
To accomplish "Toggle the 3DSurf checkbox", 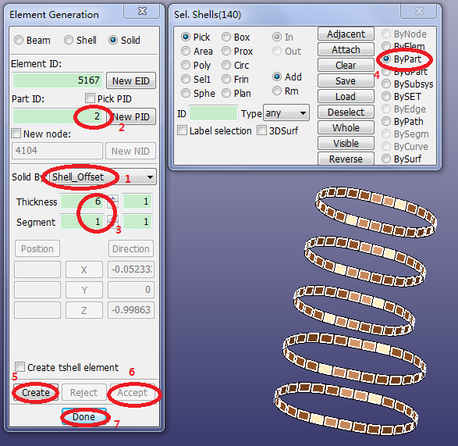I will (x=261, y=130).
